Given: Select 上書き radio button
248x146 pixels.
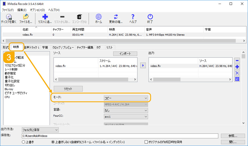Looking at the screenshot, I should (x=24, y=142).
